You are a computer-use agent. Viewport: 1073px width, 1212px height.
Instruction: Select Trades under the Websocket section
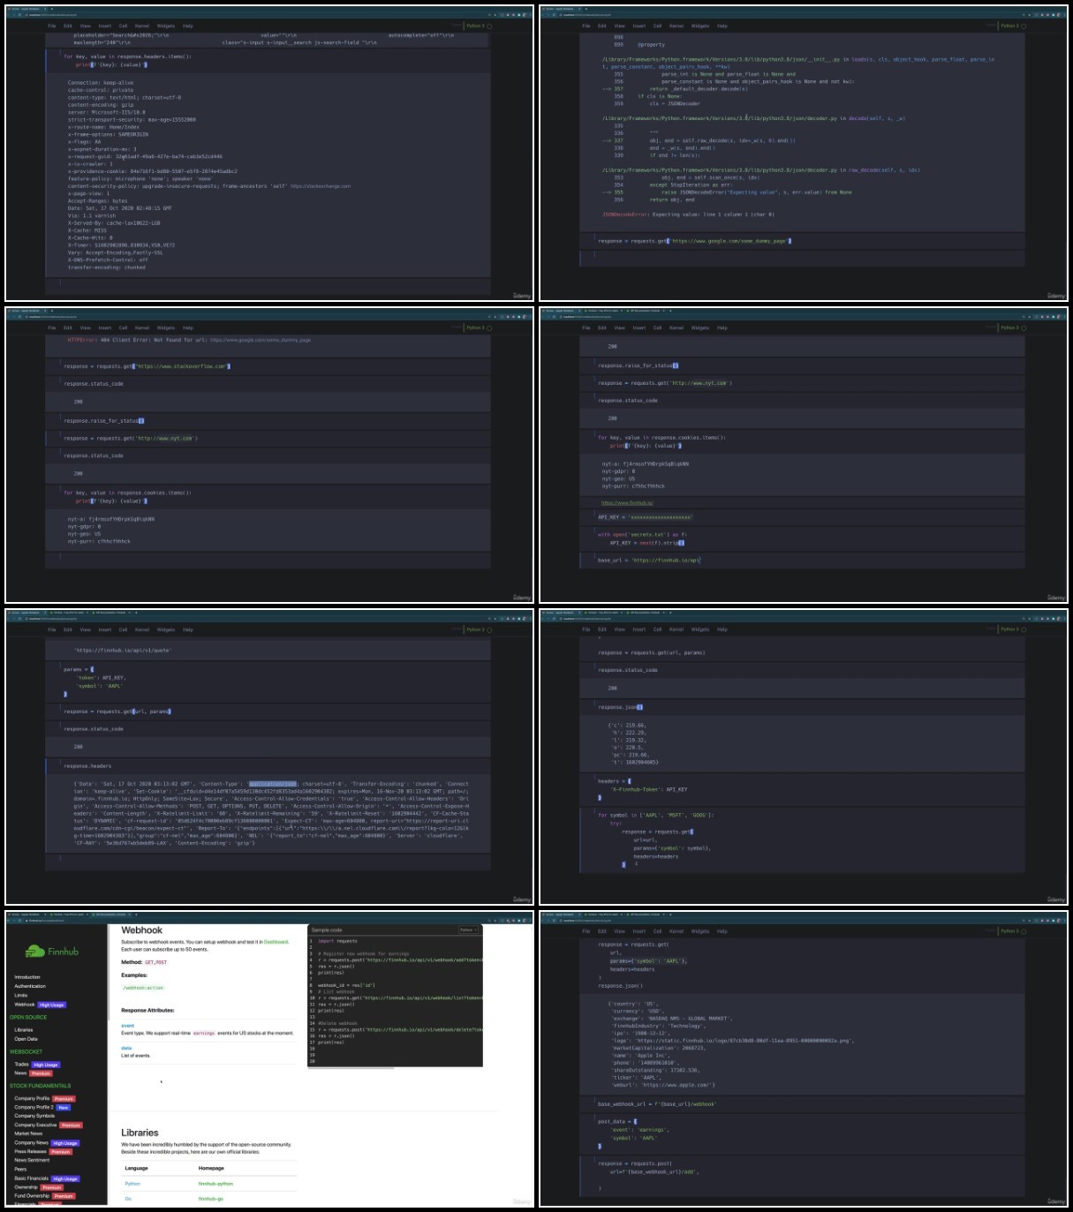coord(22,1065)
